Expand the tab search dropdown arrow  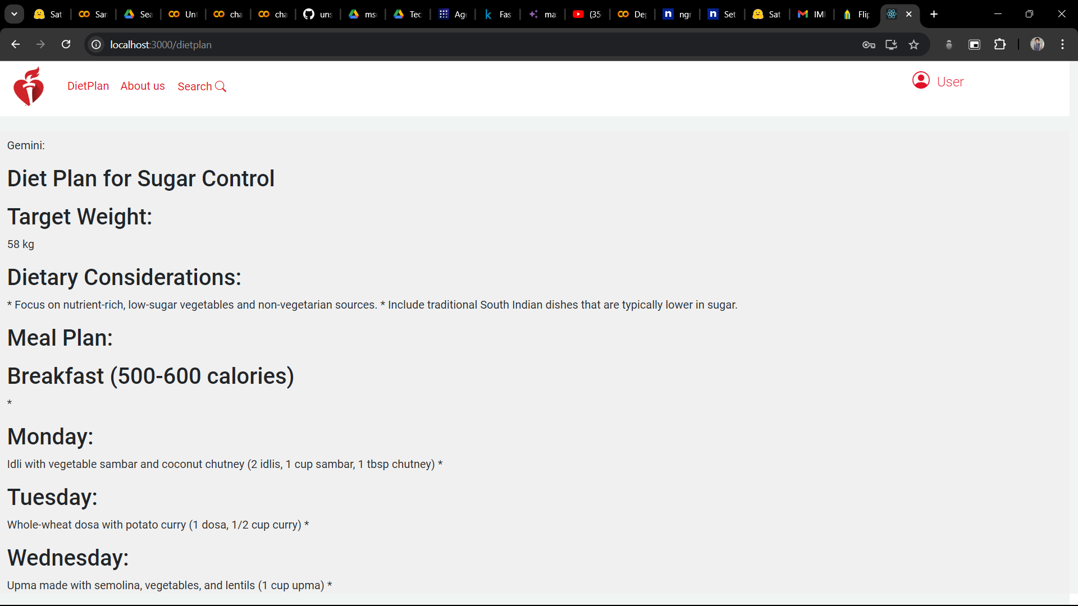pyautogui.click(x=14, y=14)
